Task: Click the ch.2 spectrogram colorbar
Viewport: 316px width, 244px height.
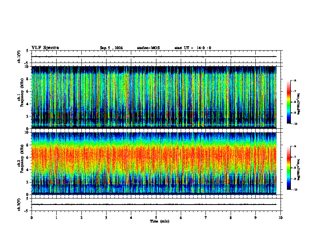Action: coord(288,168)
